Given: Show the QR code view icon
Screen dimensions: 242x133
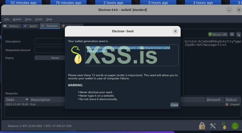Looking at the screenshot, I should 232,34.
